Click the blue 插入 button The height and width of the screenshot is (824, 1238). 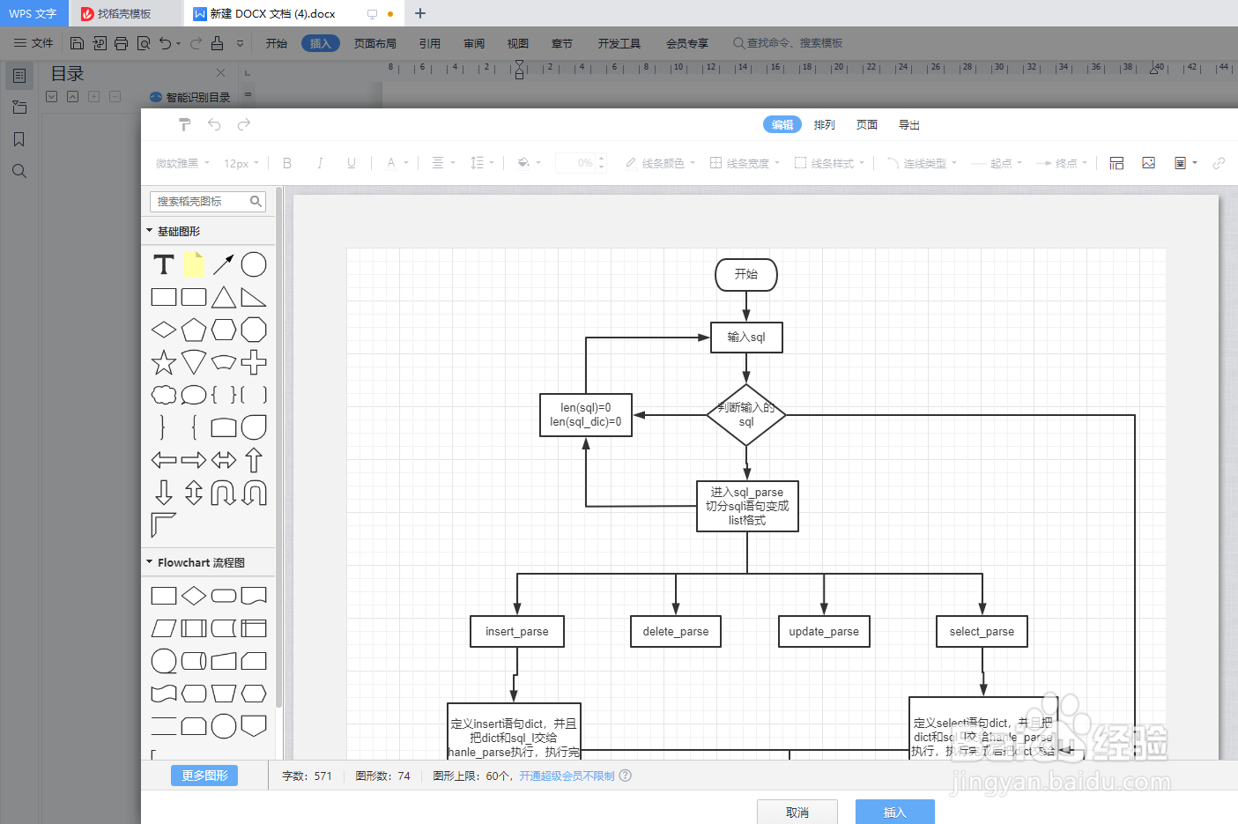[x=895, y=813]
